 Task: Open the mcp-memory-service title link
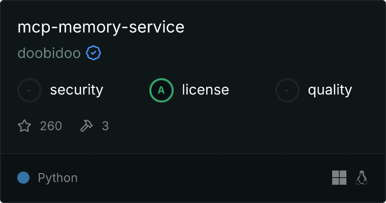pyautogui.click(x=101, y=27)
